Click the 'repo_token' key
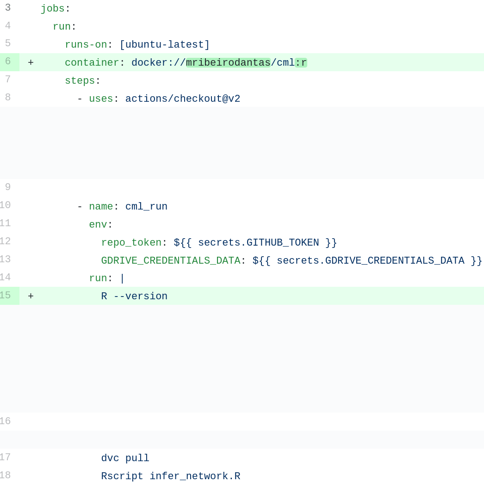Image resolution: width=484 pixels, height=488 pixels. tap(131, 243)
